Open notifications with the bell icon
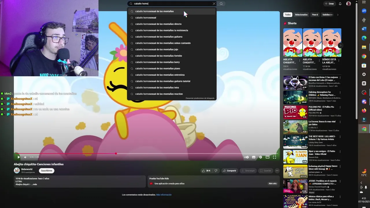Image resolution: width=370 pixels, height=208 pixels. click(x=340, y=4)
